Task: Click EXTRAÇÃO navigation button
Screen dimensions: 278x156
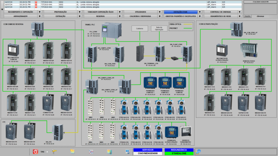Action: 60,16
